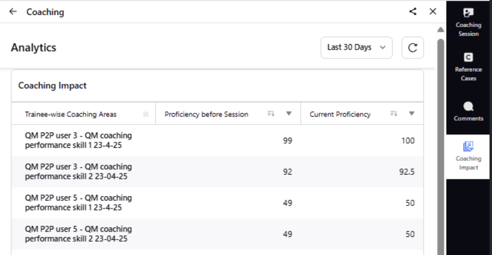Screen dimensions: 492x255
Task: Open Reference Cases in the sidebar
Action: [x=468, y=67]
